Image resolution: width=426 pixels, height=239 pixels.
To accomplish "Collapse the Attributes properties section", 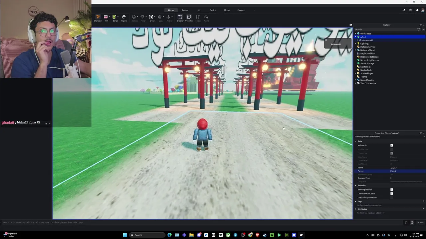I will 355,209.
